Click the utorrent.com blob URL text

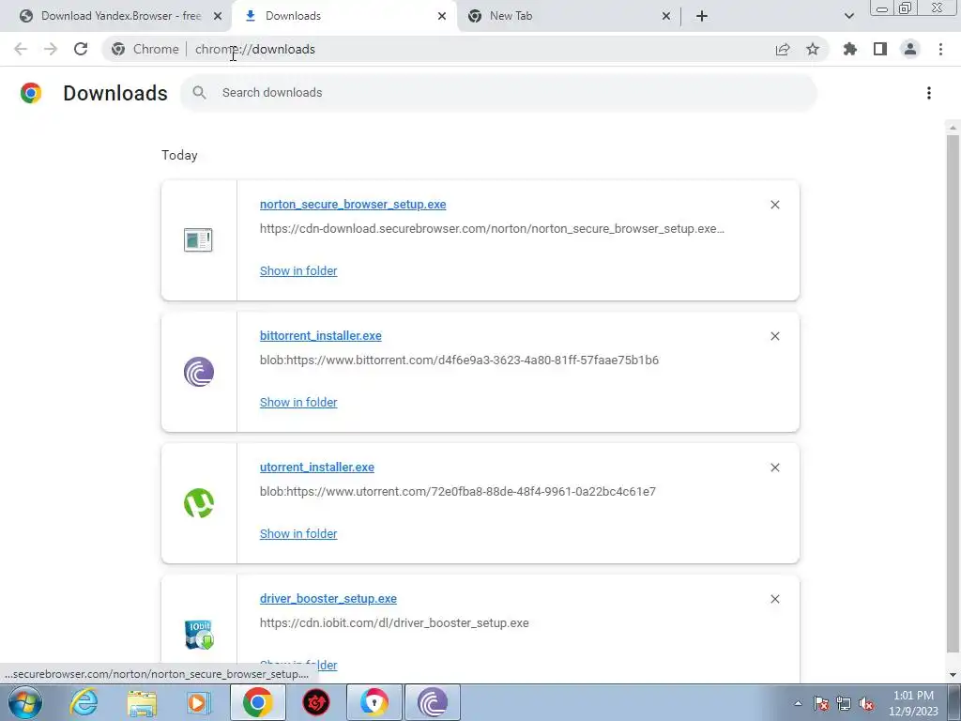pyautogui.click(x=458, y=492)
